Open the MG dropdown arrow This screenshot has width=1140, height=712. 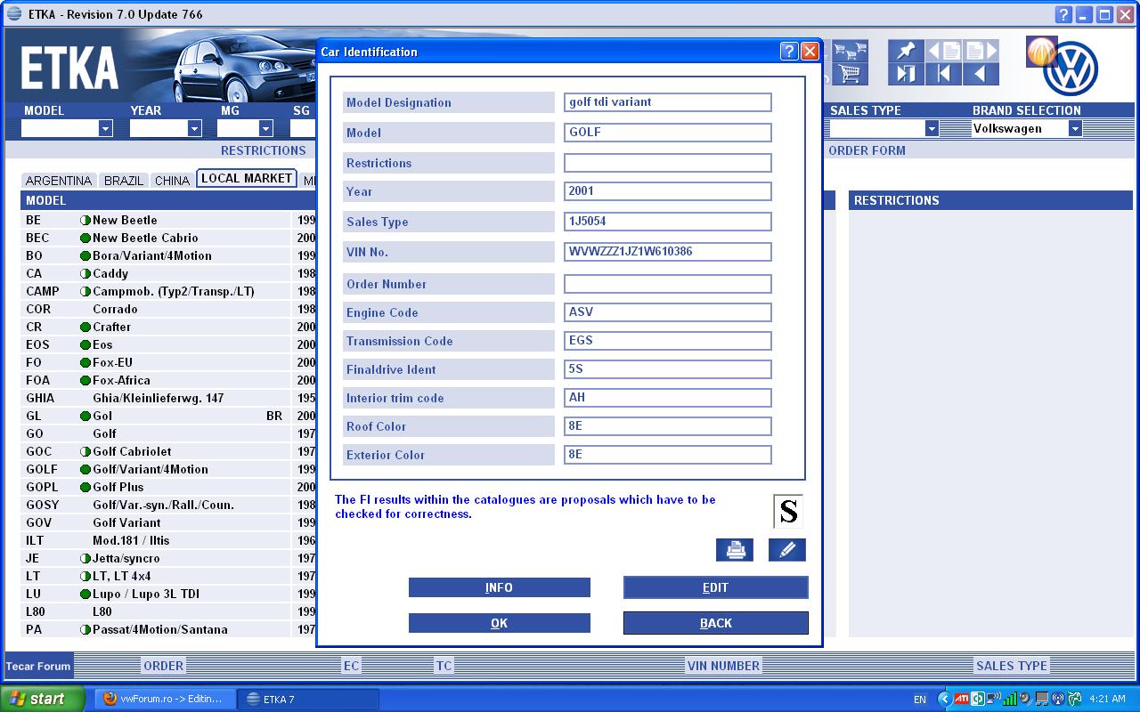pos(265,129)
